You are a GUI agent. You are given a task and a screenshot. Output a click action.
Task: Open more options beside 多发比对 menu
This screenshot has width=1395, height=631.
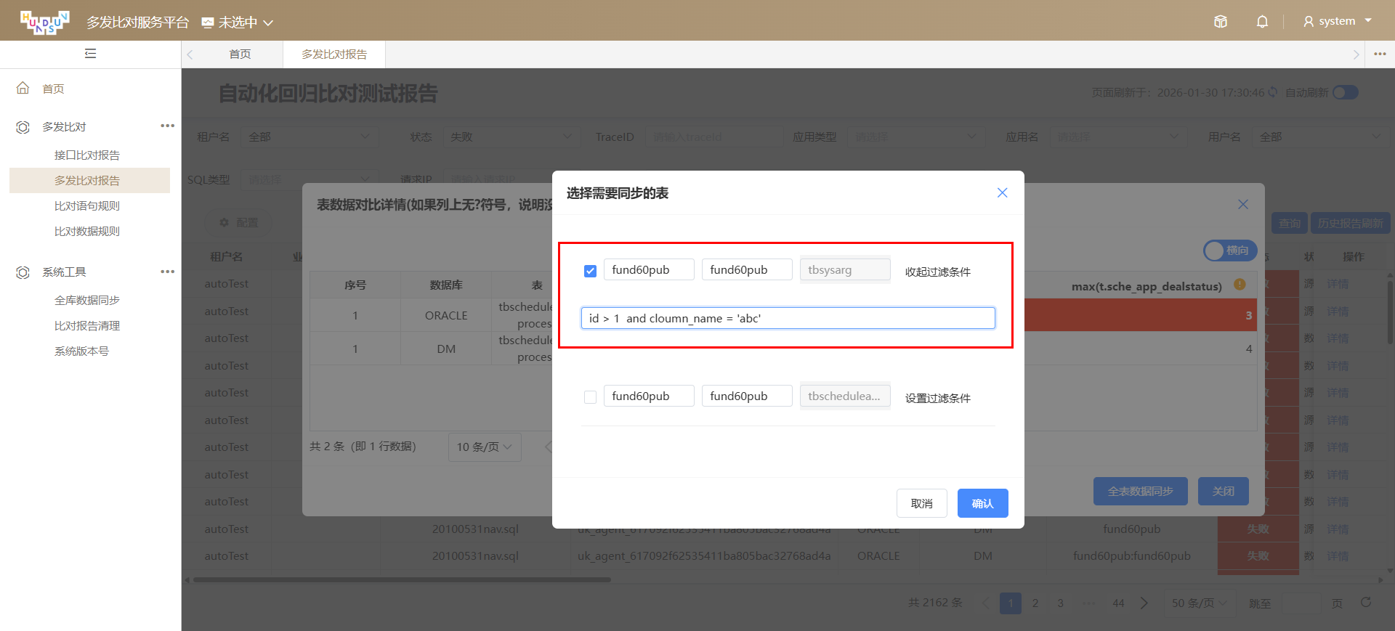(x=167, y=126)
